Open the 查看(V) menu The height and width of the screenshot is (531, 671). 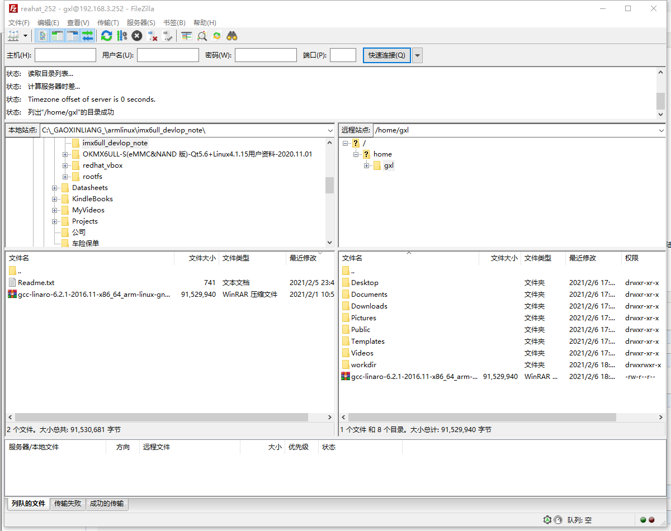coord(78,22)
